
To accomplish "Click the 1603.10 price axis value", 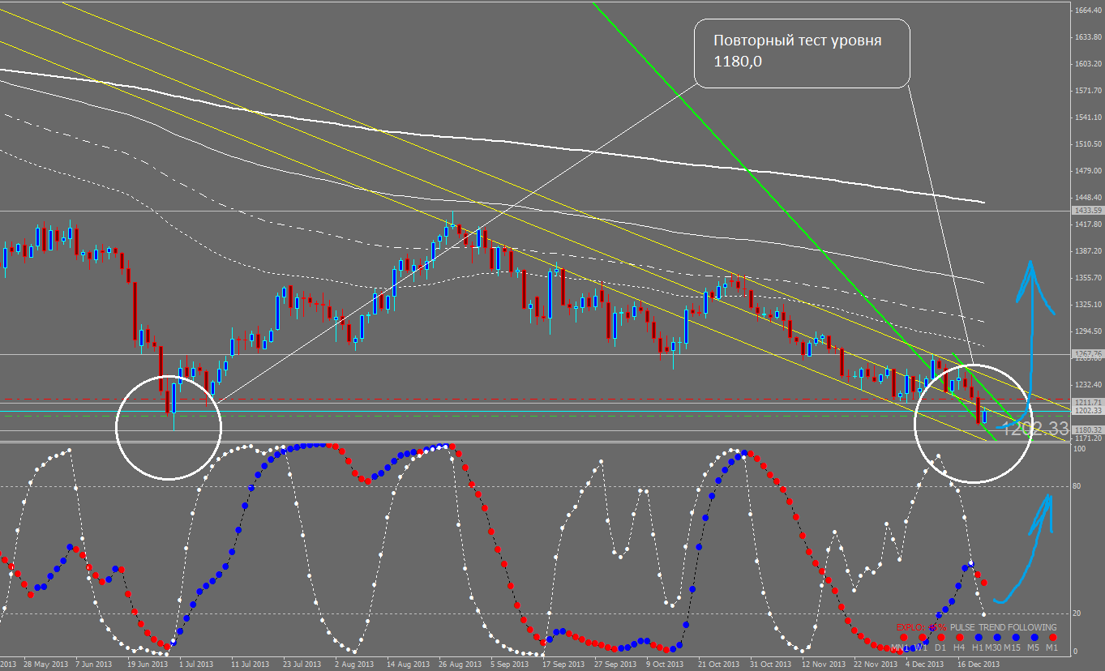I will [1088, 63].
